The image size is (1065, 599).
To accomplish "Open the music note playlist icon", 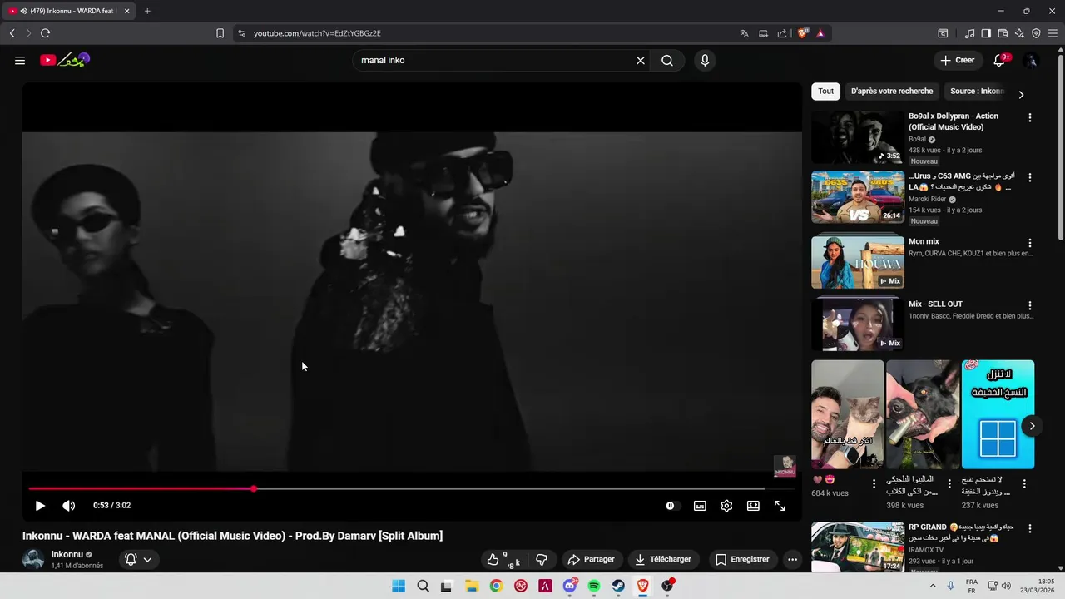I will click(969, 33).
